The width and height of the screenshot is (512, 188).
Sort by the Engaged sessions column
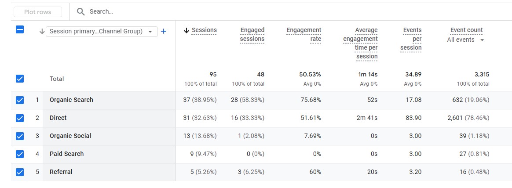pyautogui.click(x=252, y=35)
